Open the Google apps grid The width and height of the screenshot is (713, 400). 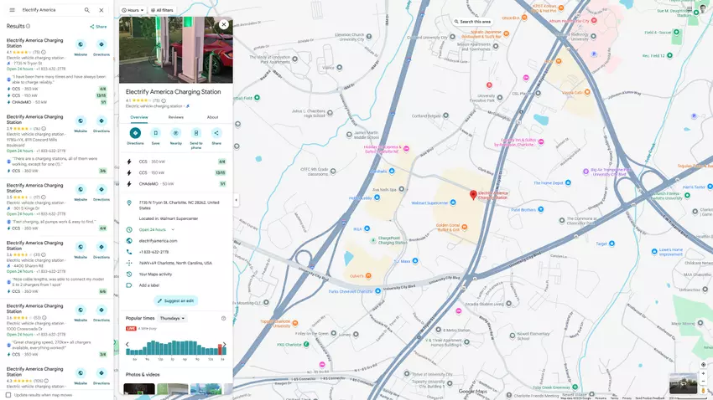coord(689,10)
